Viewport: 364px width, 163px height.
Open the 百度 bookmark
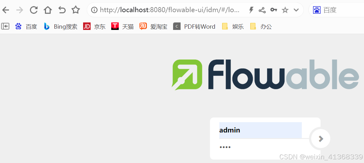pos(26,26)
